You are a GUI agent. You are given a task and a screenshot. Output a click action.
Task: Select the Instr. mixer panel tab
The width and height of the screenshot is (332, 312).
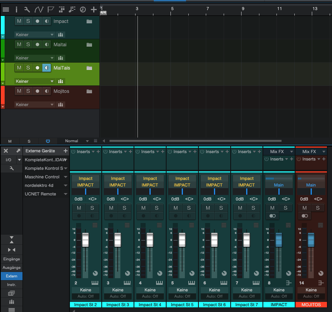coord(12,285)
